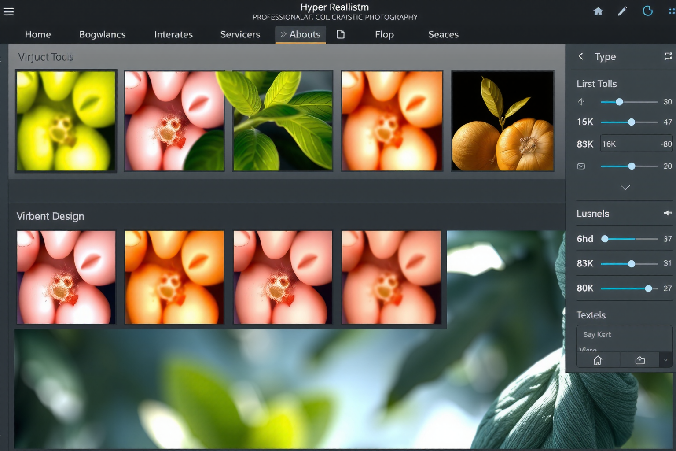Click the 80K slider handle

[x=648, y=288]
